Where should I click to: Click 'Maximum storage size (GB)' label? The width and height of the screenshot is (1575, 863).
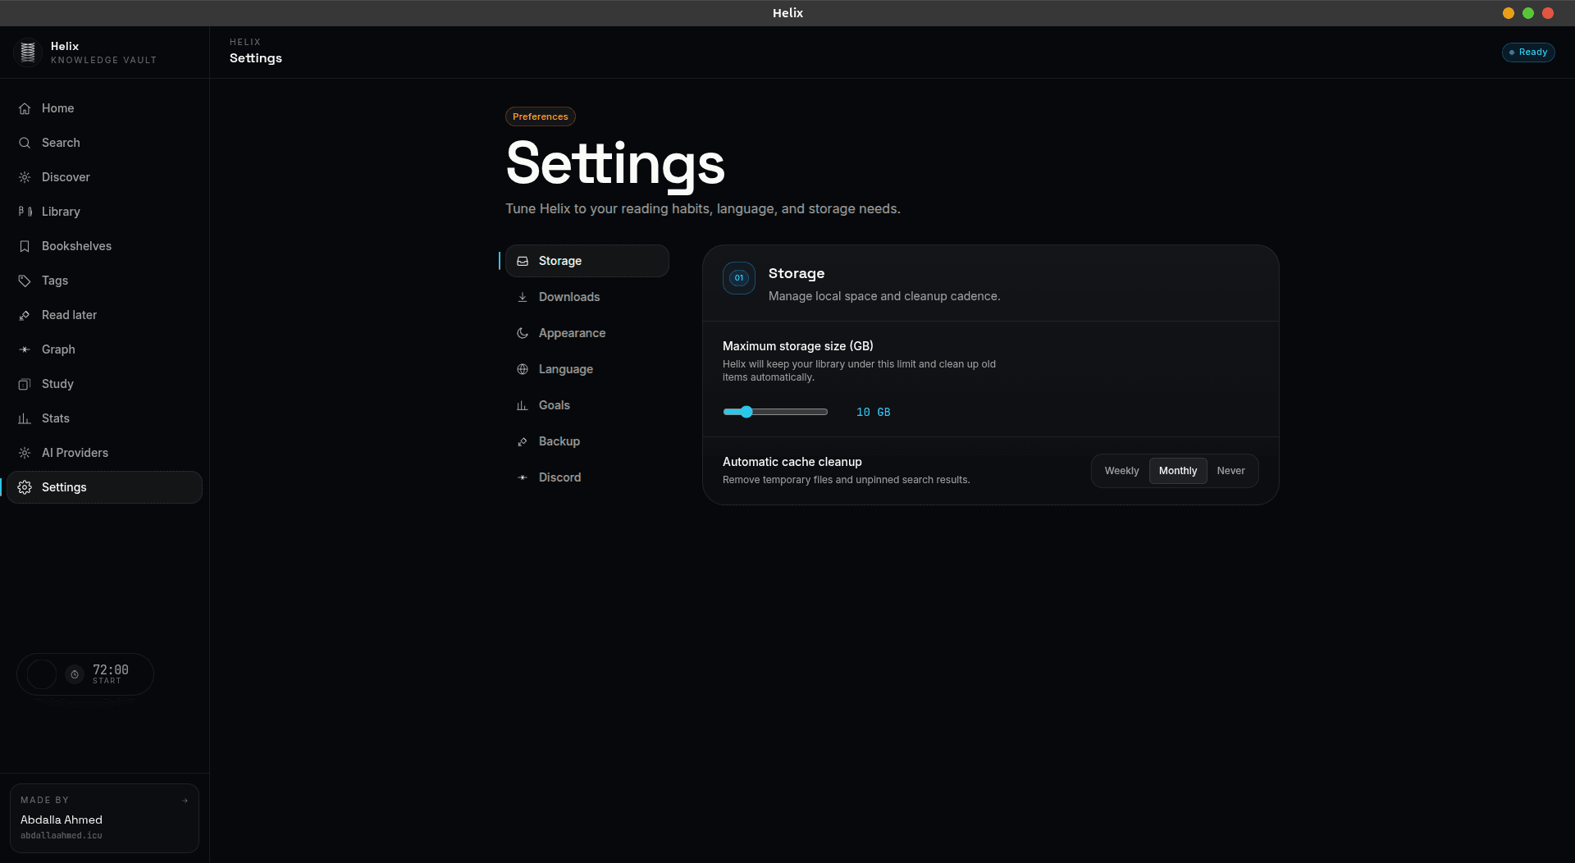click(797, 346)
